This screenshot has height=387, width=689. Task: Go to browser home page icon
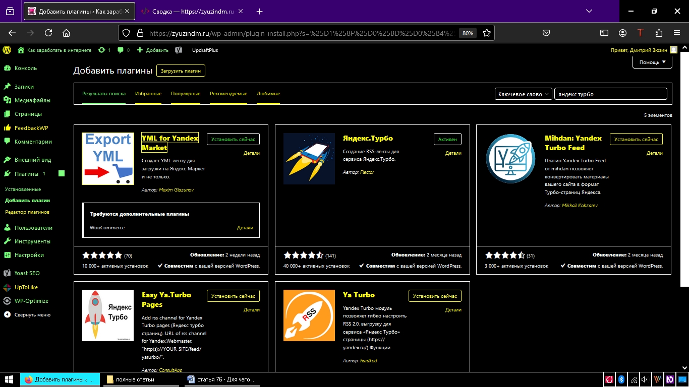tap(66, 33)
